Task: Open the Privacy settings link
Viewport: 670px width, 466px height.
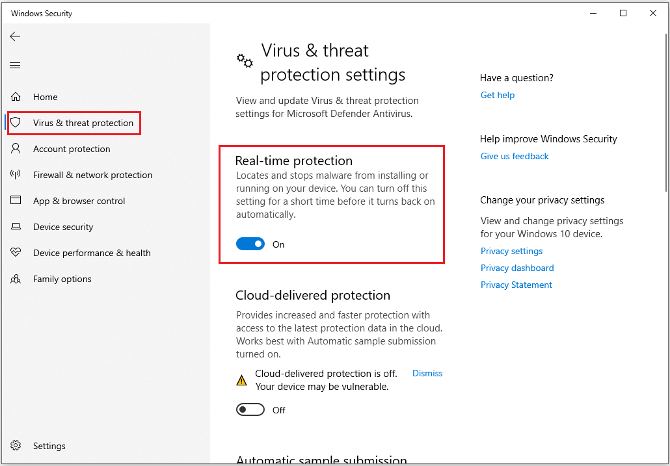Action: tap(511, 251)
